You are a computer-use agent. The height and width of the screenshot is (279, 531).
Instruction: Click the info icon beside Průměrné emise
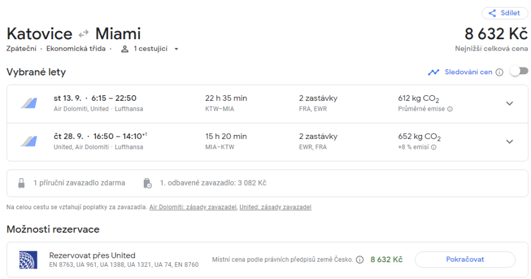450,109
